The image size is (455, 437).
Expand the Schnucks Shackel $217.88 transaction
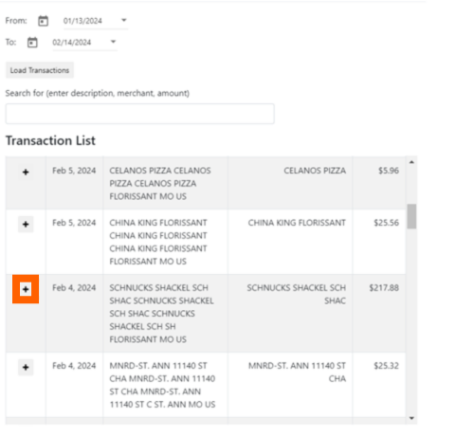coord(26,289)
